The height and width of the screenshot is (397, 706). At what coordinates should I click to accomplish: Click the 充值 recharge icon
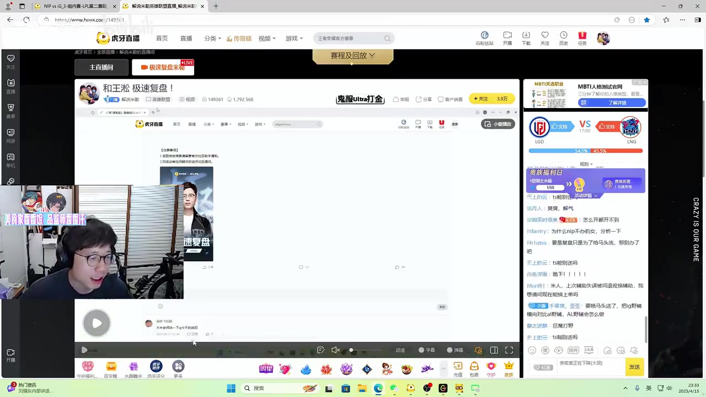[457, 369]
